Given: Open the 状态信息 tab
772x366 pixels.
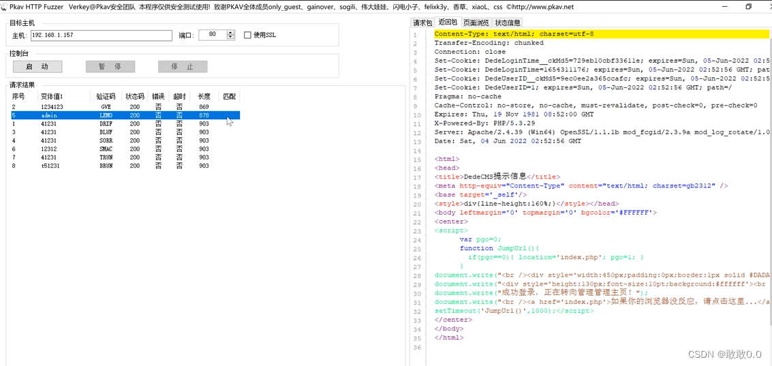Looking at the screenshot, I should point(508,22).
